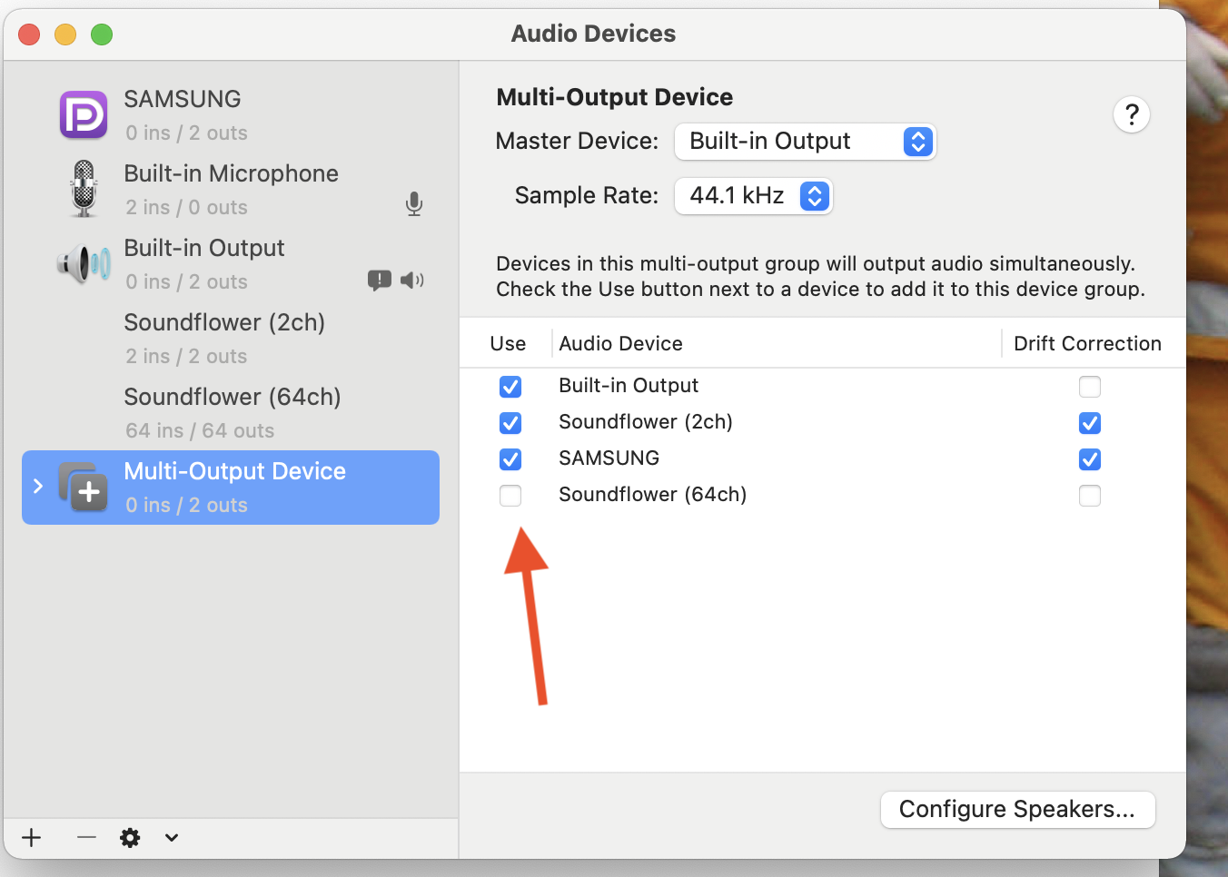Disable Drift Correction for SAMSUNG
Screen dimensions: 1228x877
click(1090, 459)
